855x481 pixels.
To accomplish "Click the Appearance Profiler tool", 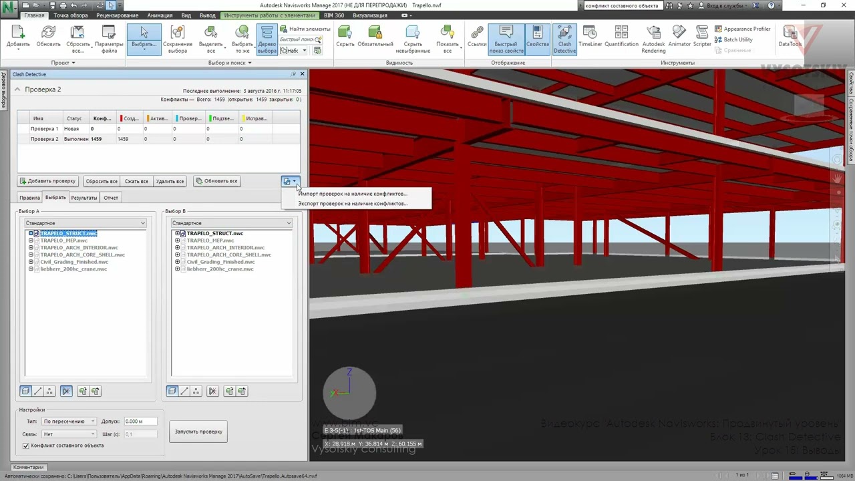I will point(742,29).
